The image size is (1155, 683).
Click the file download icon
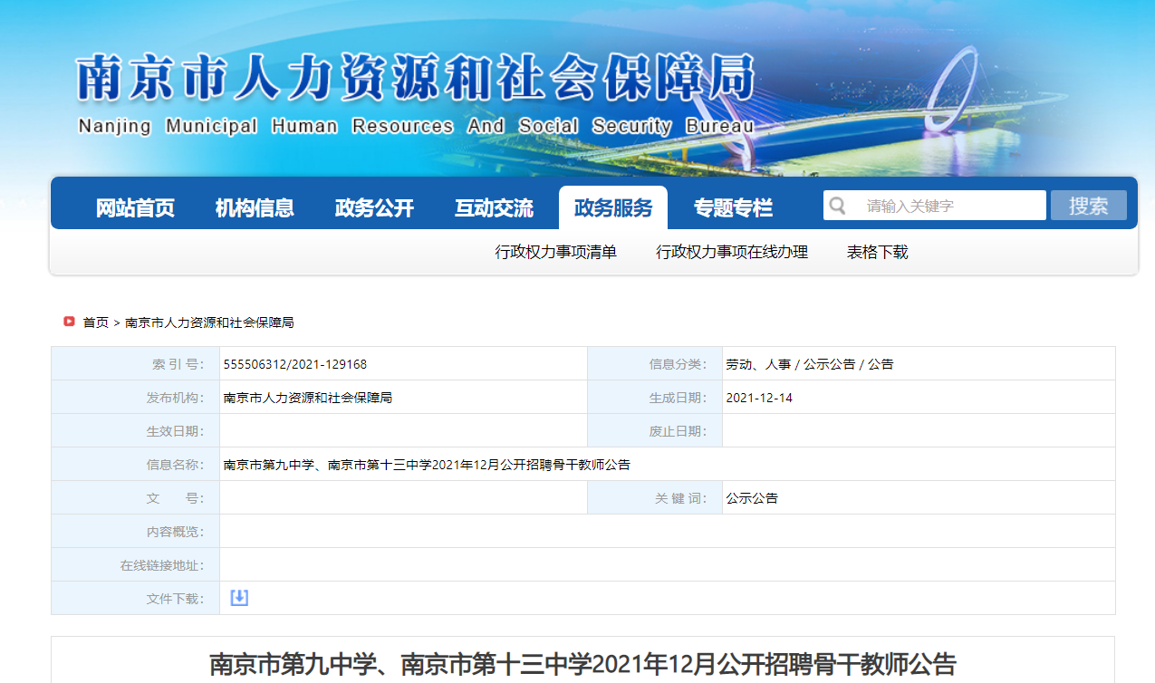tap(239, 598)
